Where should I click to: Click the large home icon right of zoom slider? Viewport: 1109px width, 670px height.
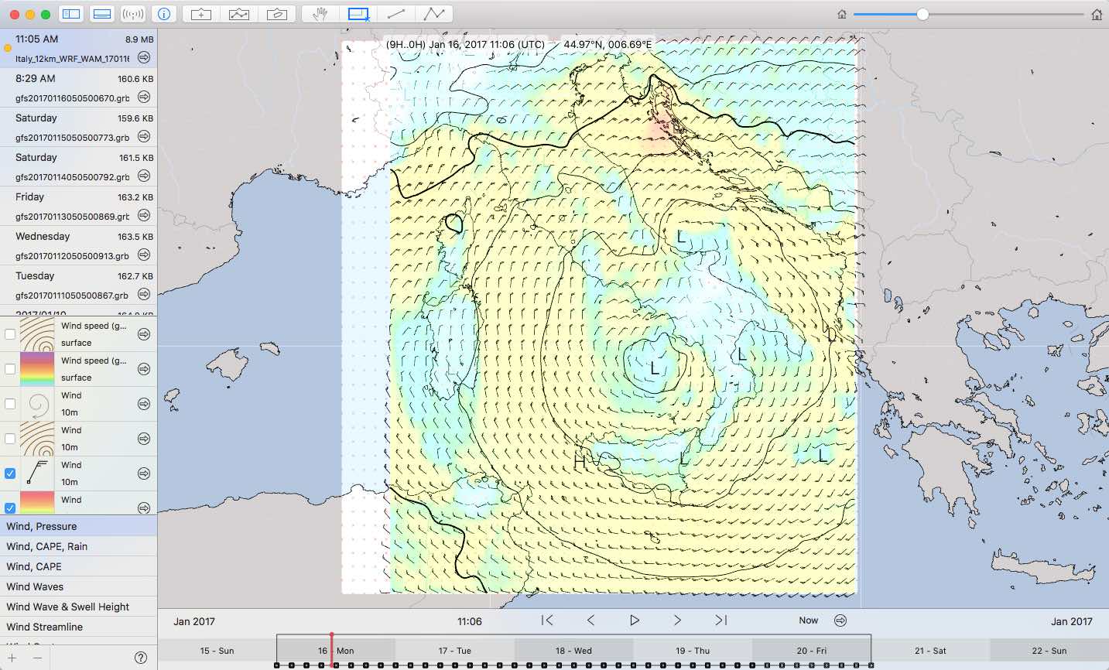pos(1097,15)
